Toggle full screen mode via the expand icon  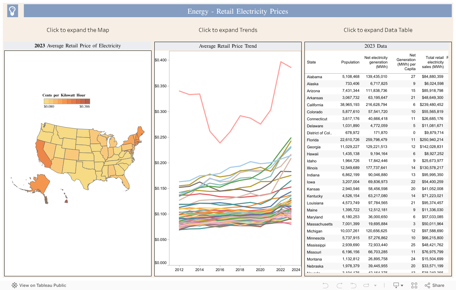[415, 285]
